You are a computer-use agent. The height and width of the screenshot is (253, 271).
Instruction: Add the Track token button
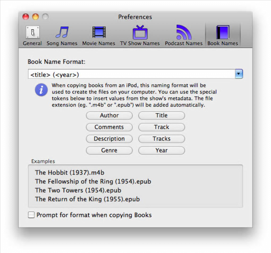(x=162, y=127)
